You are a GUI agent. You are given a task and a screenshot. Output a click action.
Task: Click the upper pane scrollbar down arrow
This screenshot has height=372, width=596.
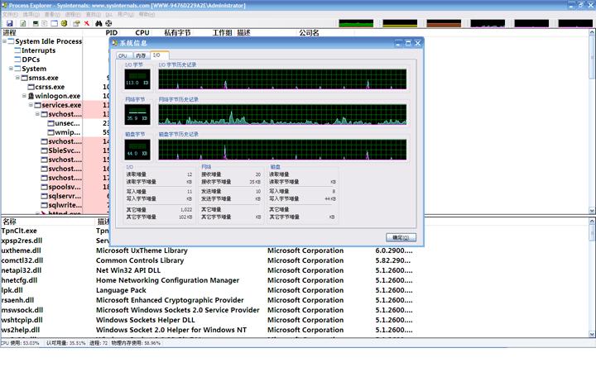pos(592,210)
